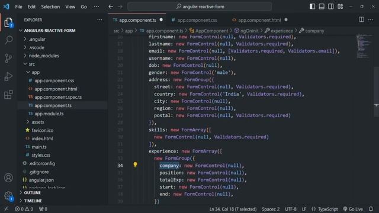Change file encoding UTF-8
379x213 pixels.
[x=291, y=209]
